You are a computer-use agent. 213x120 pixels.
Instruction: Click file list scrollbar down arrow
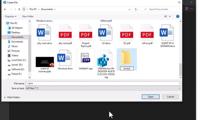pos(180,78)
